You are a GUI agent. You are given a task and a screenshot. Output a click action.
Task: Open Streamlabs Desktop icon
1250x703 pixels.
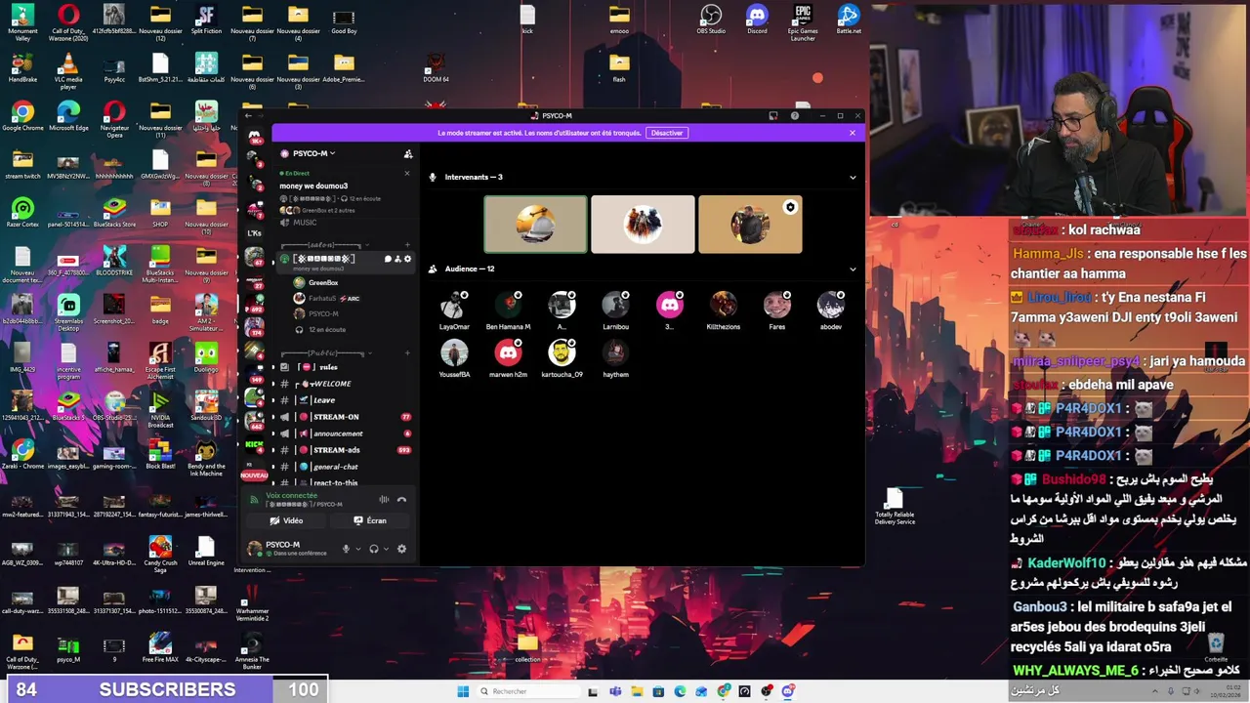tap(68, 313)
